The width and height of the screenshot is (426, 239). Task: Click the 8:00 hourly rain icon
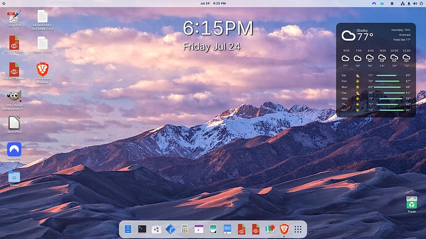370,59
